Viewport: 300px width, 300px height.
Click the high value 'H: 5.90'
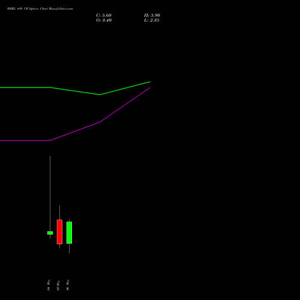pos(152,16)
